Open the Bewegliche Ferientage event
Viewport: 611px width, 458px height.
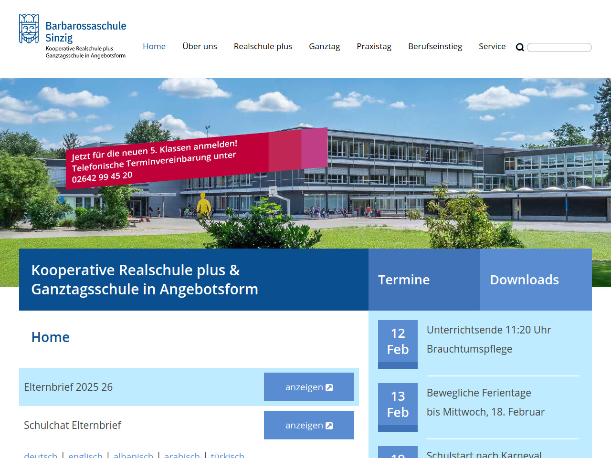pyautogui.click(x=478, y=393)
